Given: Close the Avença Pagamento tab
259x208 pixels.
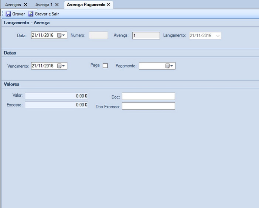Looking at the screenshot, I should point(108,5).
